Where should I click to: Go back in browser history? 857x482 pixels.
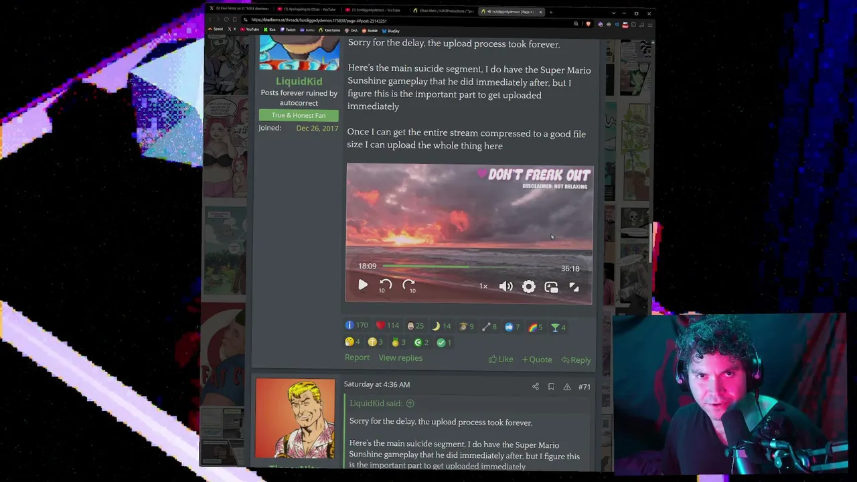210,20
